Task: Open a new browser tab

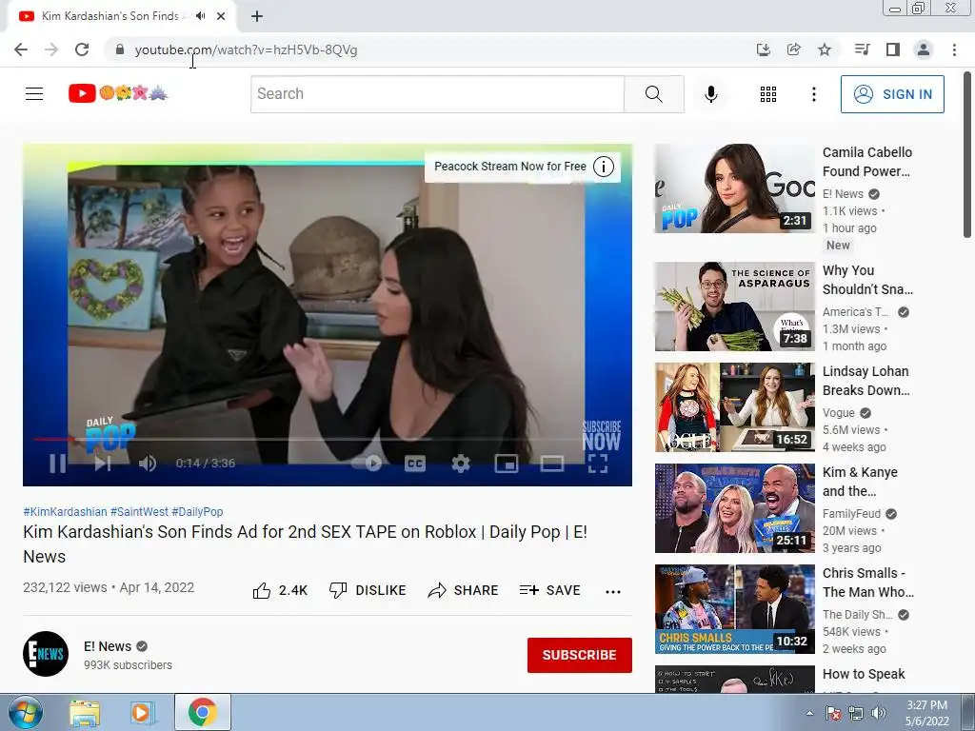Action: point(257,16)
